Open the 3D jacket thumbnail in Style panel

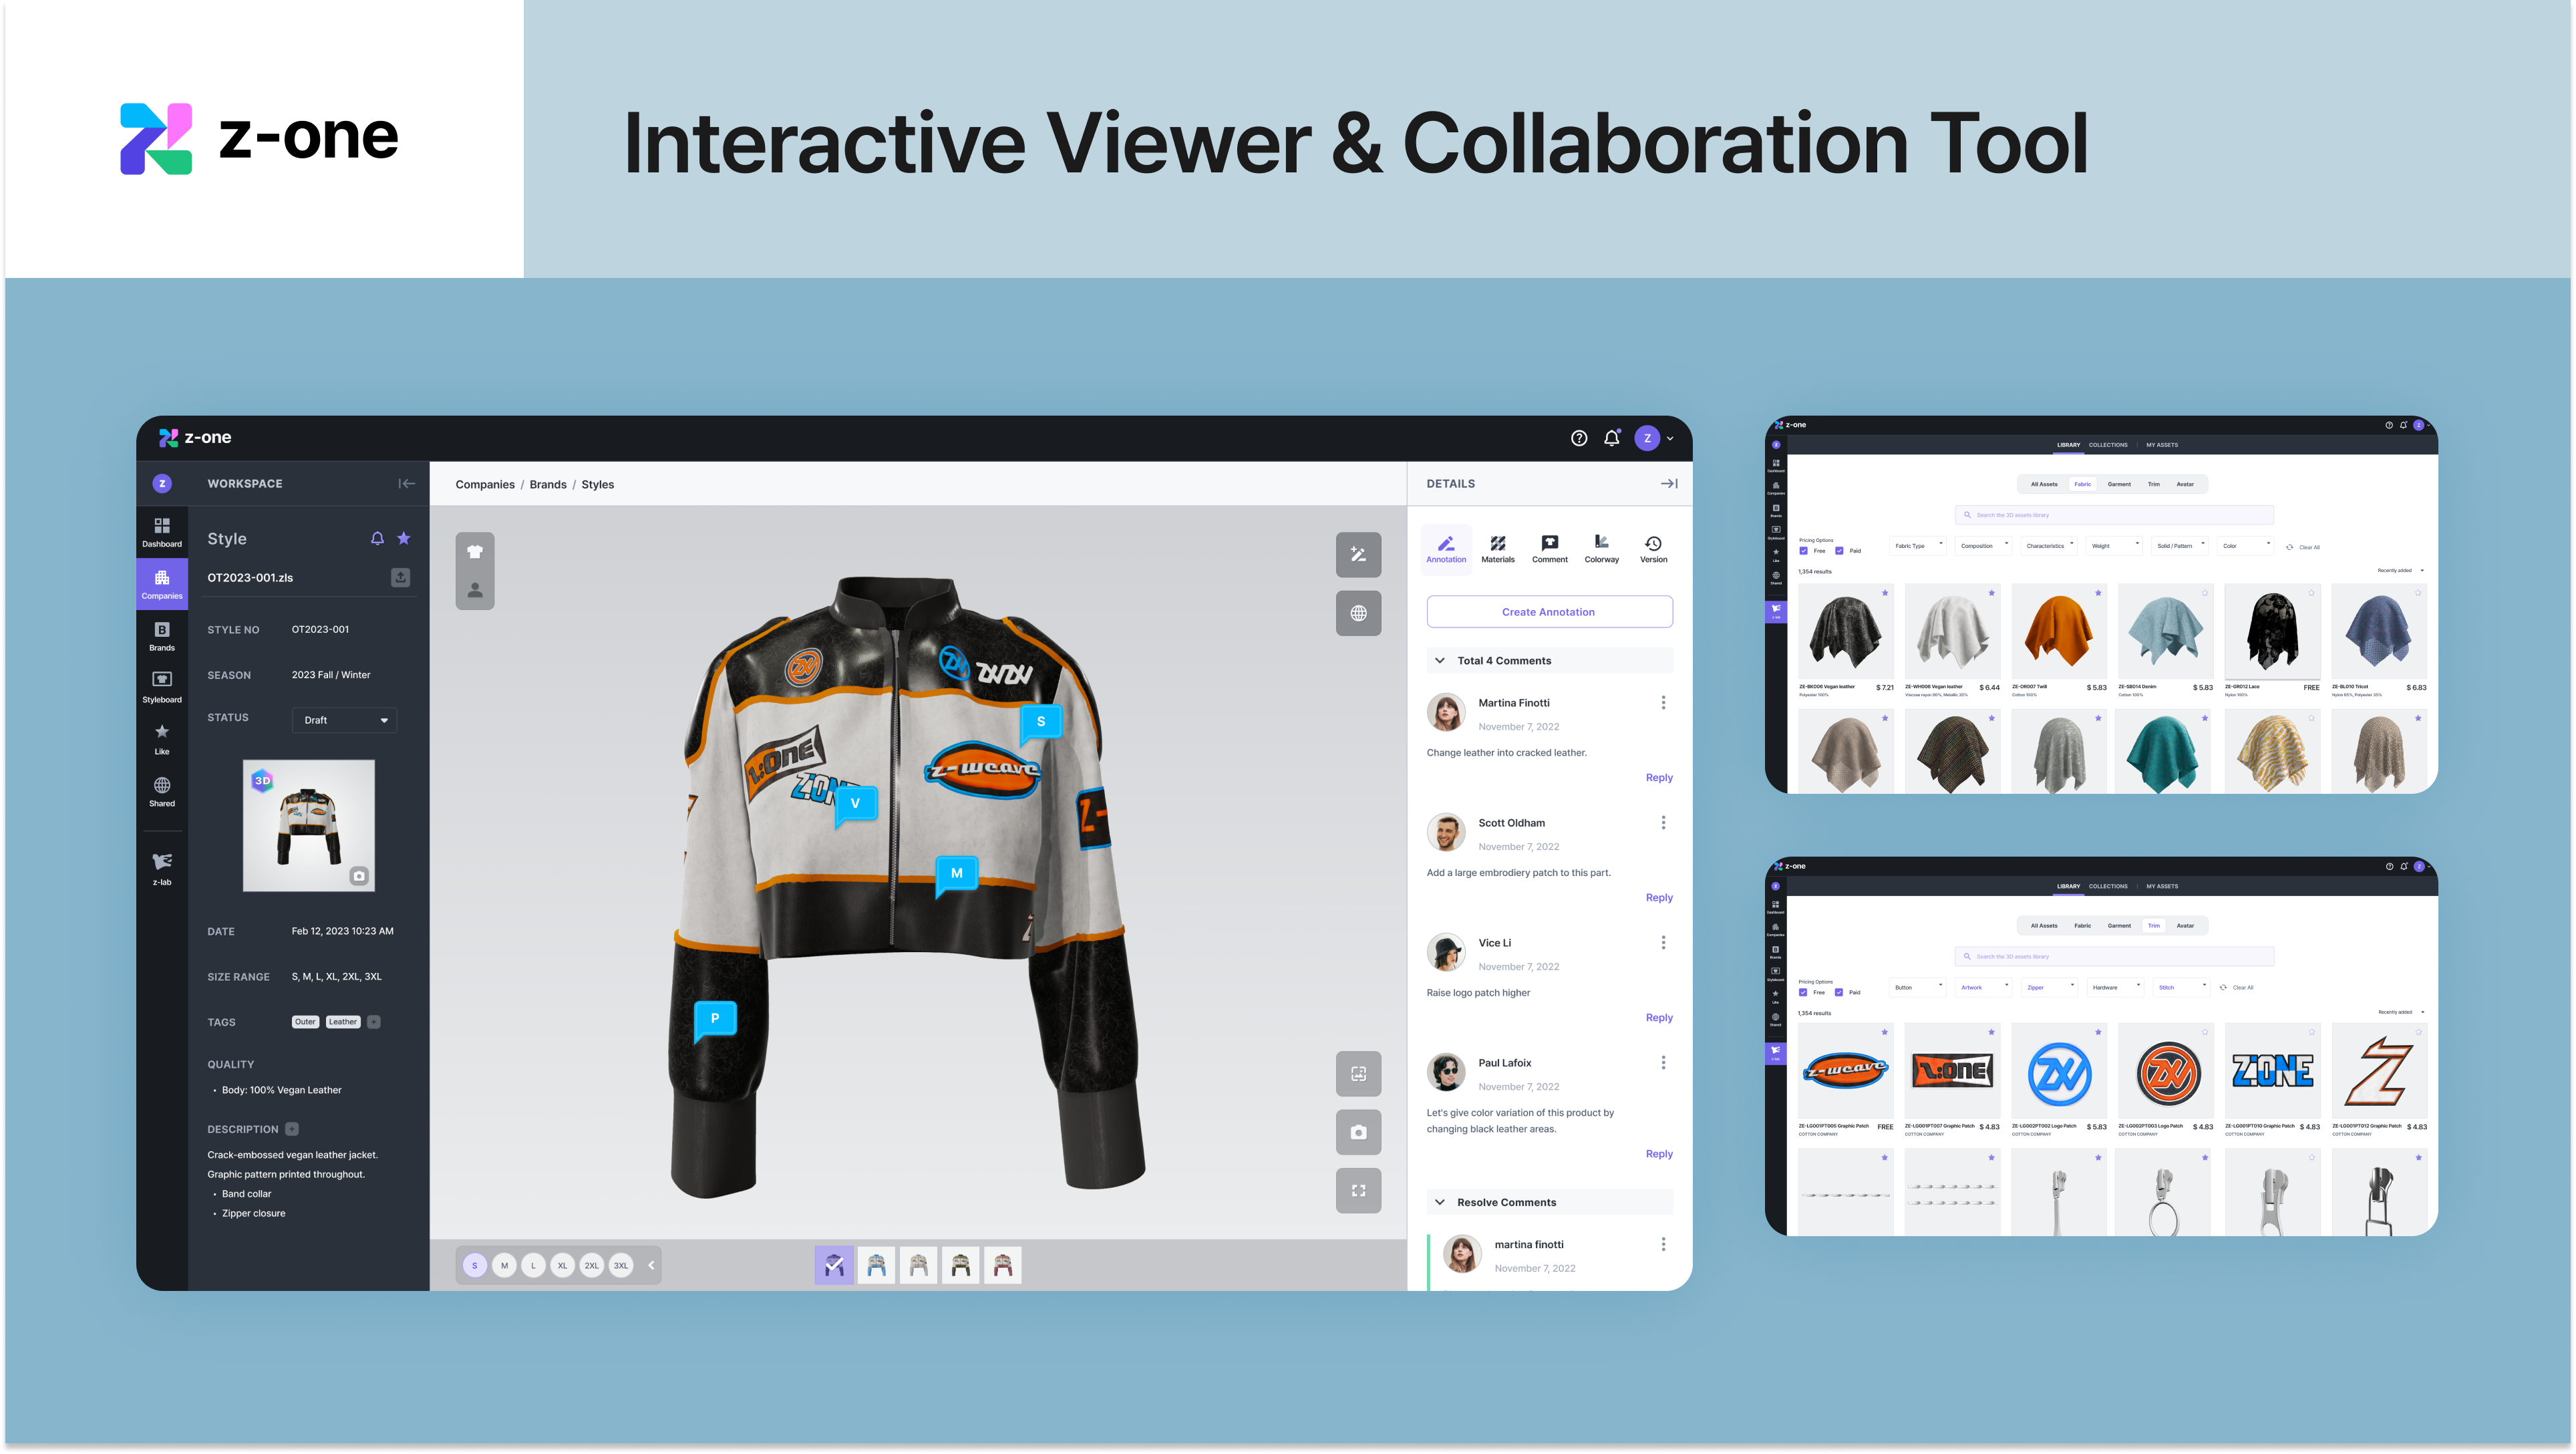click(308, 826)
